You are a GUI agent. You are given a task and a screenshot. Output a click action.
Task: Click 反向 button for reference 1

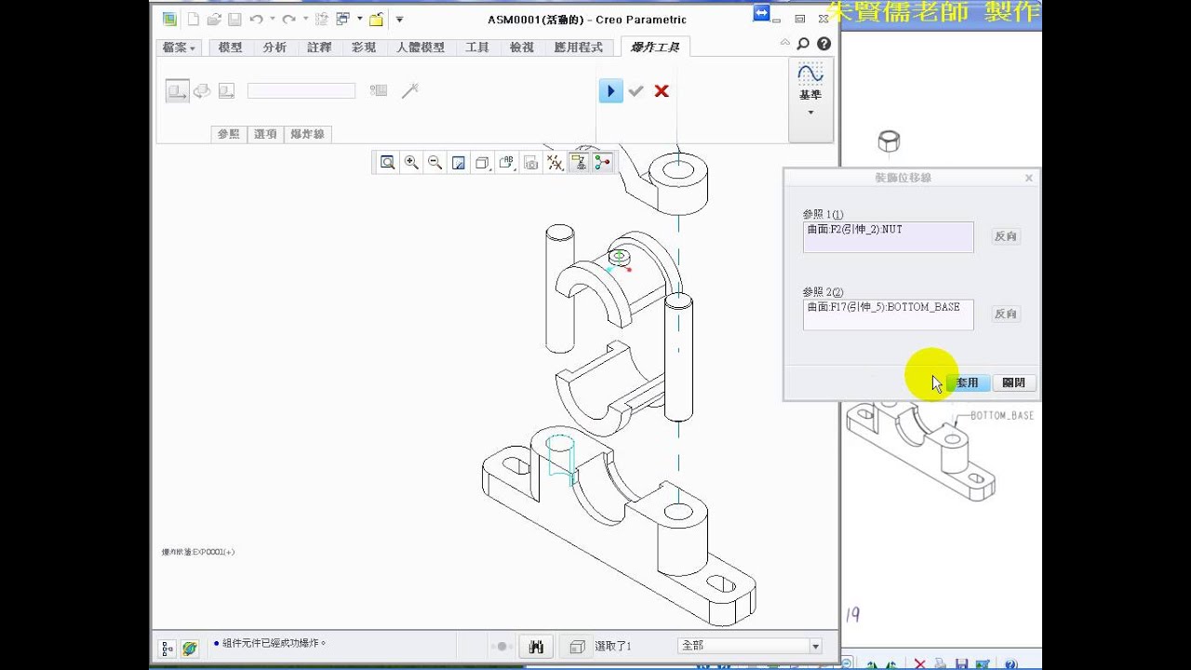pyautogui.click(x=1006, y=236)
